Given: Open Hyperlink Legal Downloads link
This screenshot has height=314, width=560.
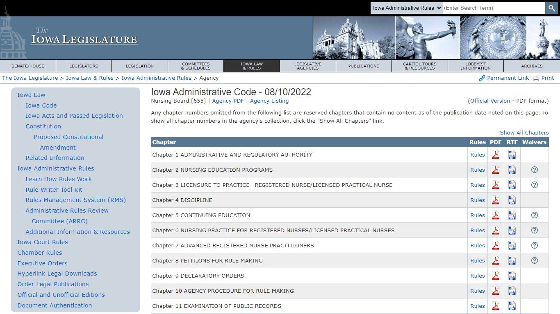Looking at the screenshot, I should tap(57, 274).
